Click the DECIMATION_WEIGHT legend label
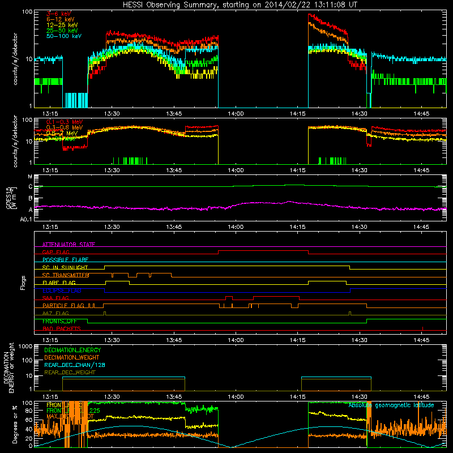Screen dimensions: 453x453 click(x=72, y=357)
